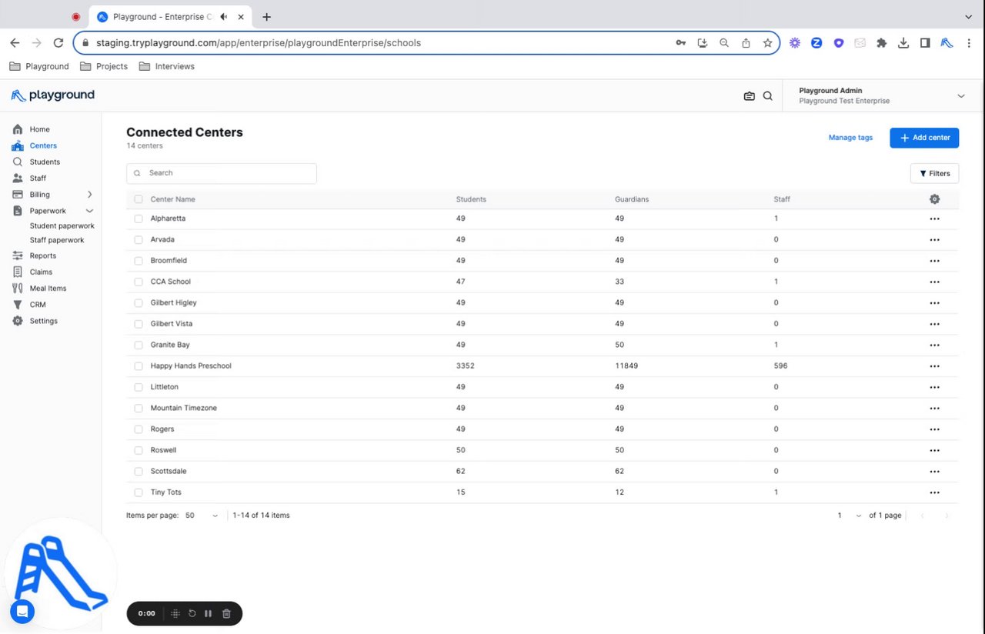Expand the Billing sidebar section
The width and height of the screenshot is (985, 634).
coord(89,195)
